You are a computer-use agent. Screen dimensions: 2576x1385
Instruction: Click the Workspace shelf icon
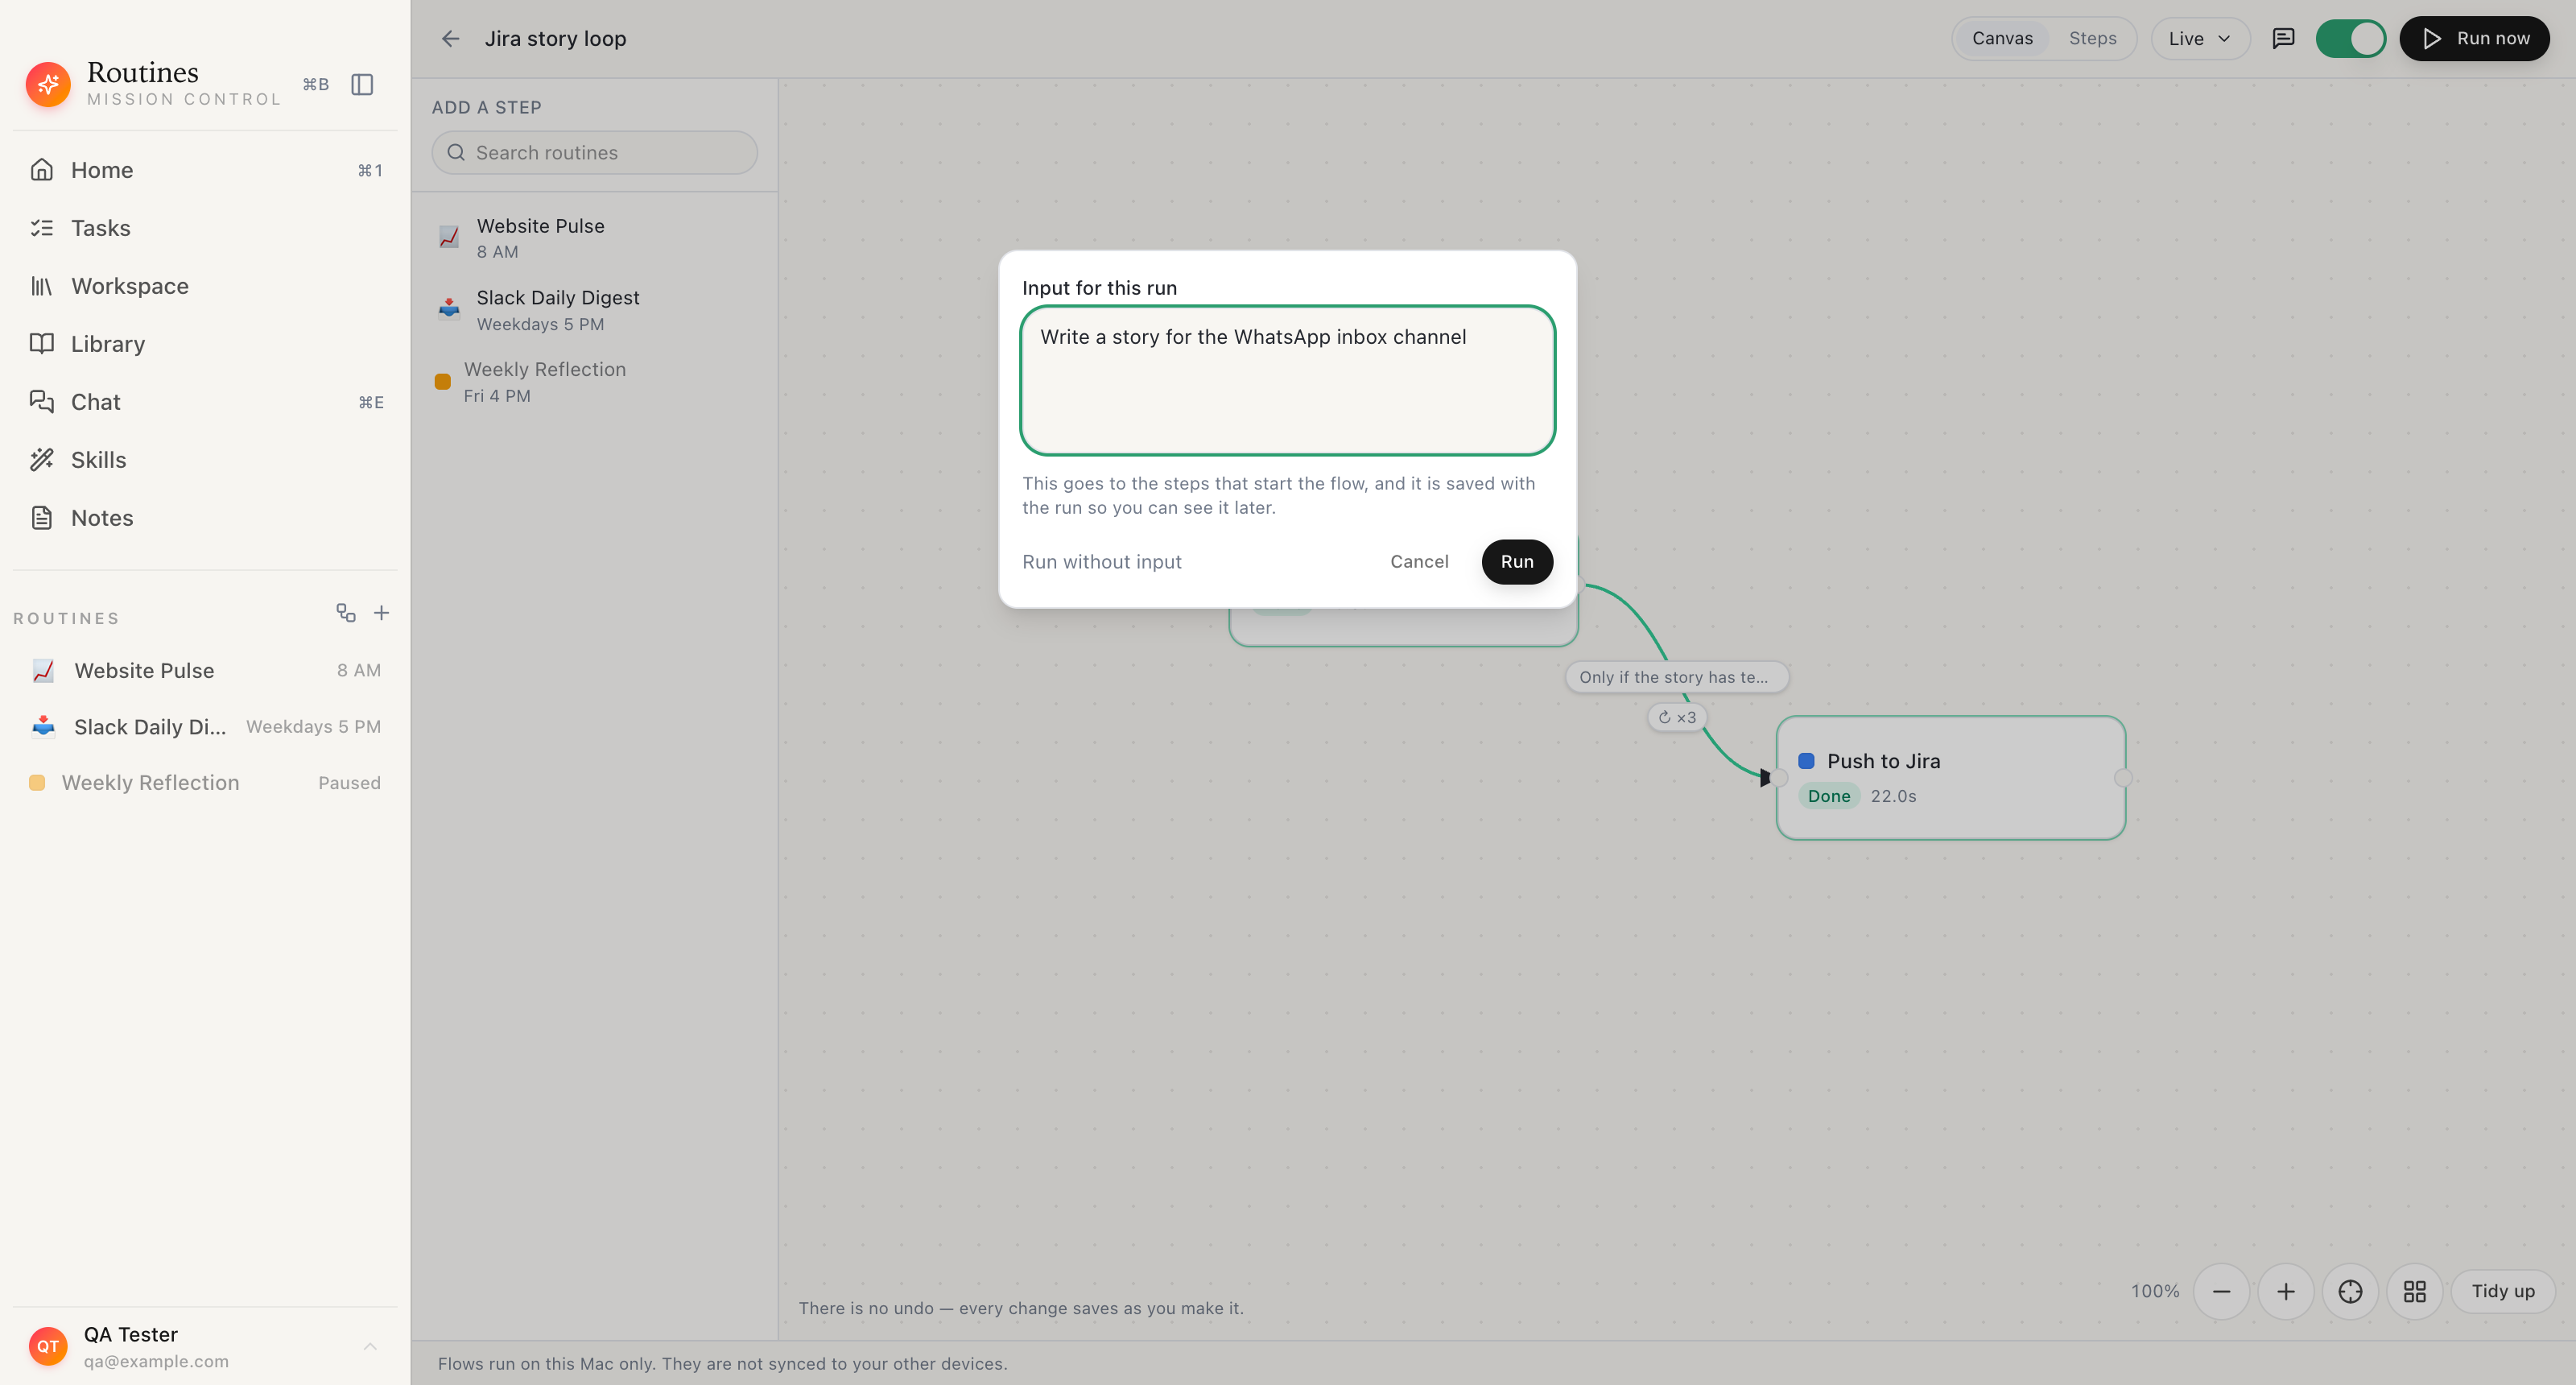(x=41, y=286)
